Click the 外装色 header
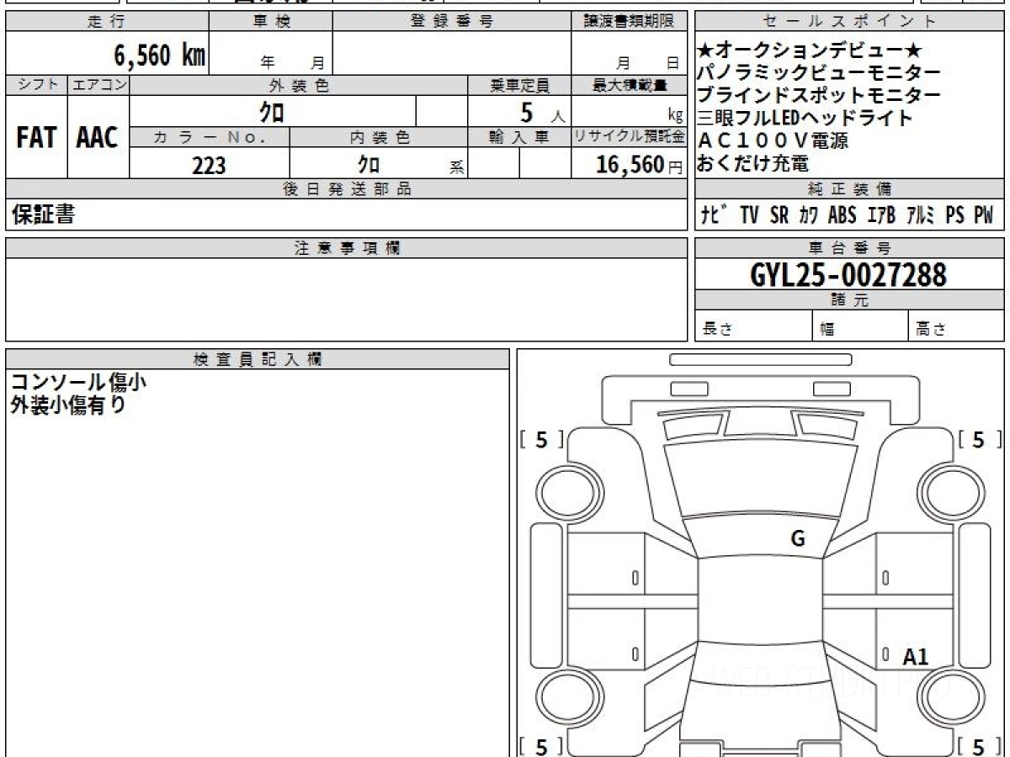Screen dimensions: 1010x757 pos(299,85)
